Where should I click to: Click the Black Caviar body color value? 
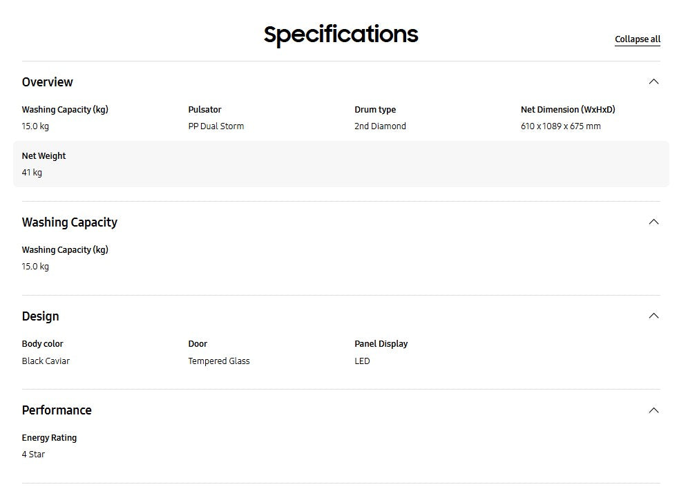click(x=46, y=361)
